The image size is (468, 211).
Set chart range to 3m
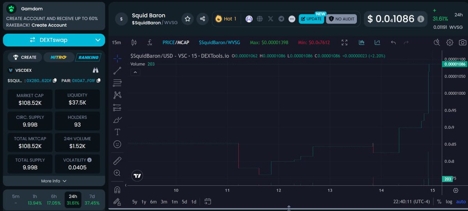164,202
